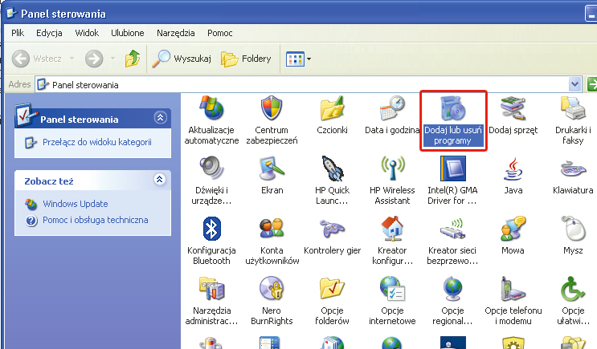Open the Widoki view mode dropdown
Screen dimensions: 597x349
(299, 59)
